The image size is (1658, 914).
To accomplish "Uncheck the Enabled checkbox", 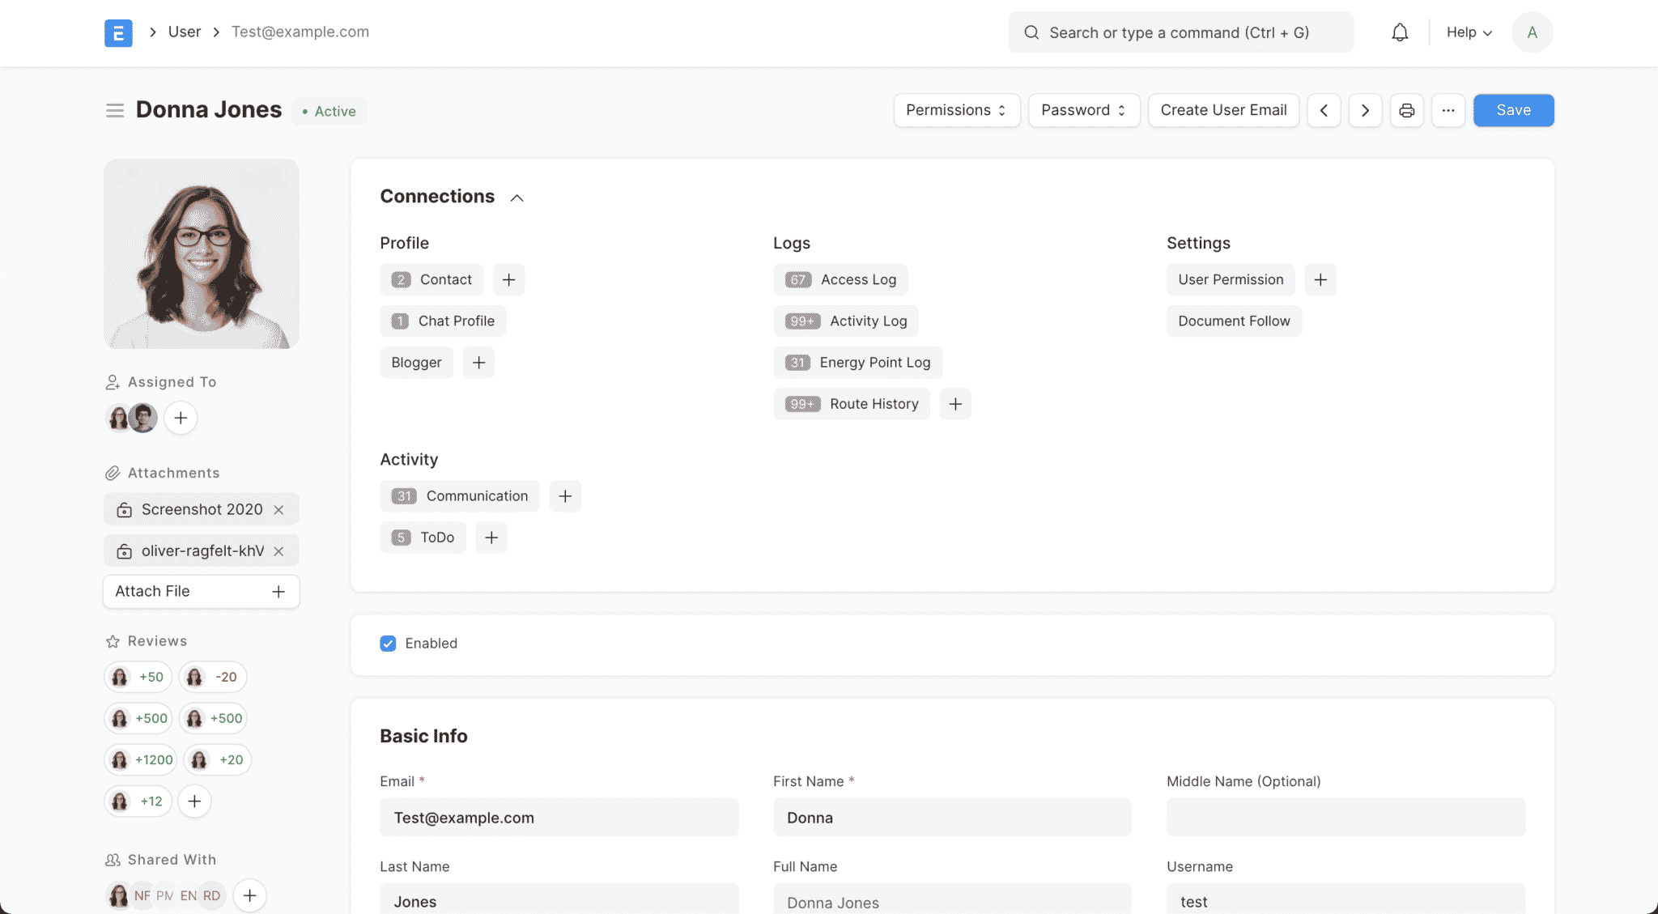I will [388, 643].
